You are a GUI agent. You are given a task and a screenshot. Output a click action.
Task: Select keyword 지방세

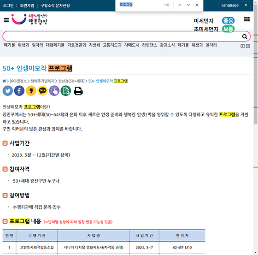(94, 45)
